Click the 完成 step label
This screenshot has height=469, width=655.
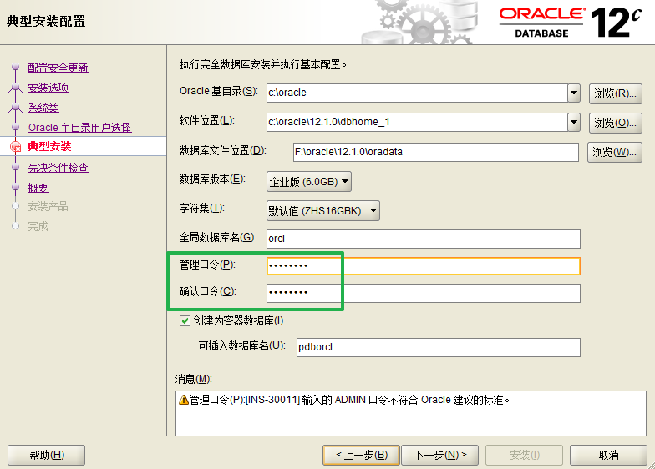38,227
